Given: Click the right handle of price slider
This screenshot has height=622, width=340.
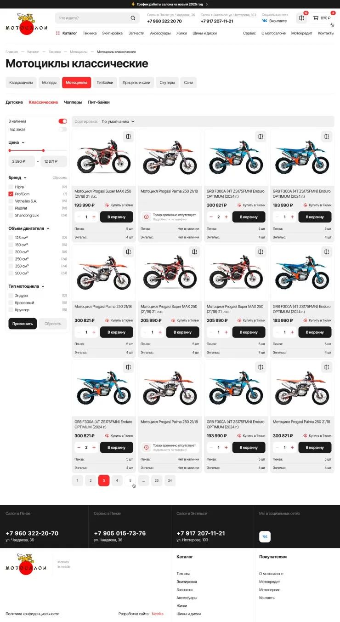Looking at the screenshot, I should (43, 150).
